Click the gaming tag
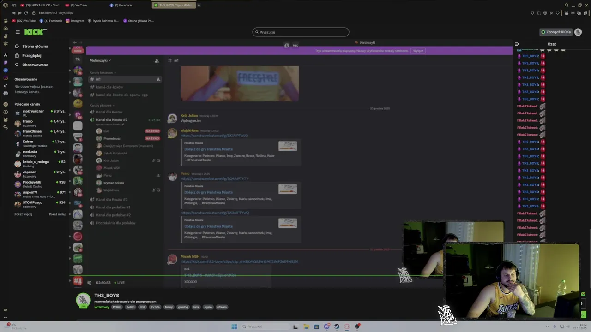This screenshot has height=332, width=591. click(183, 307)
